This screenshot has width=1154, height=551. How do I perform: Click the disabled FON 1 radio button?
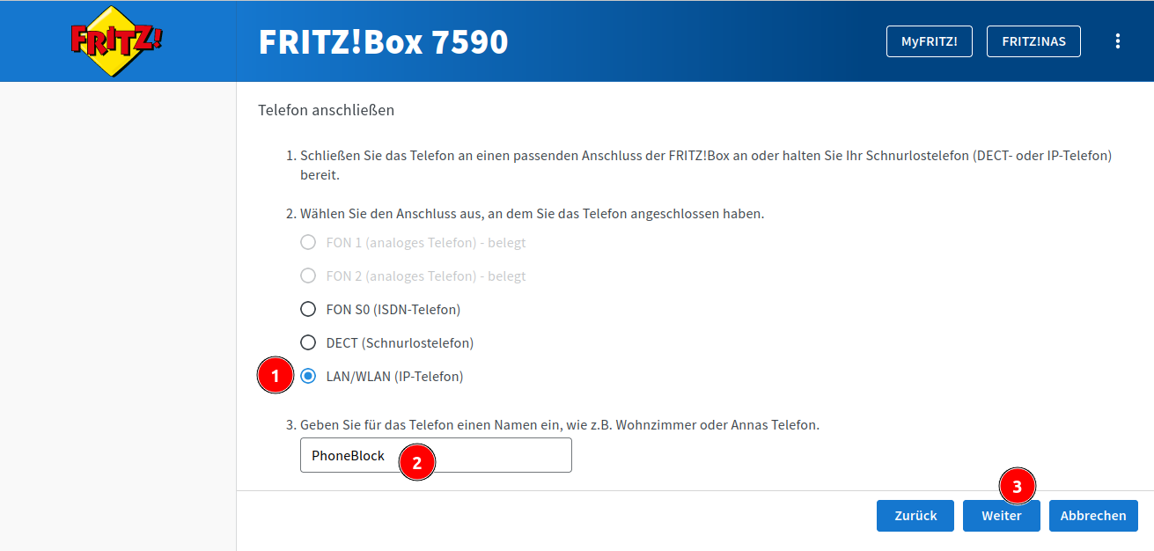308,242
